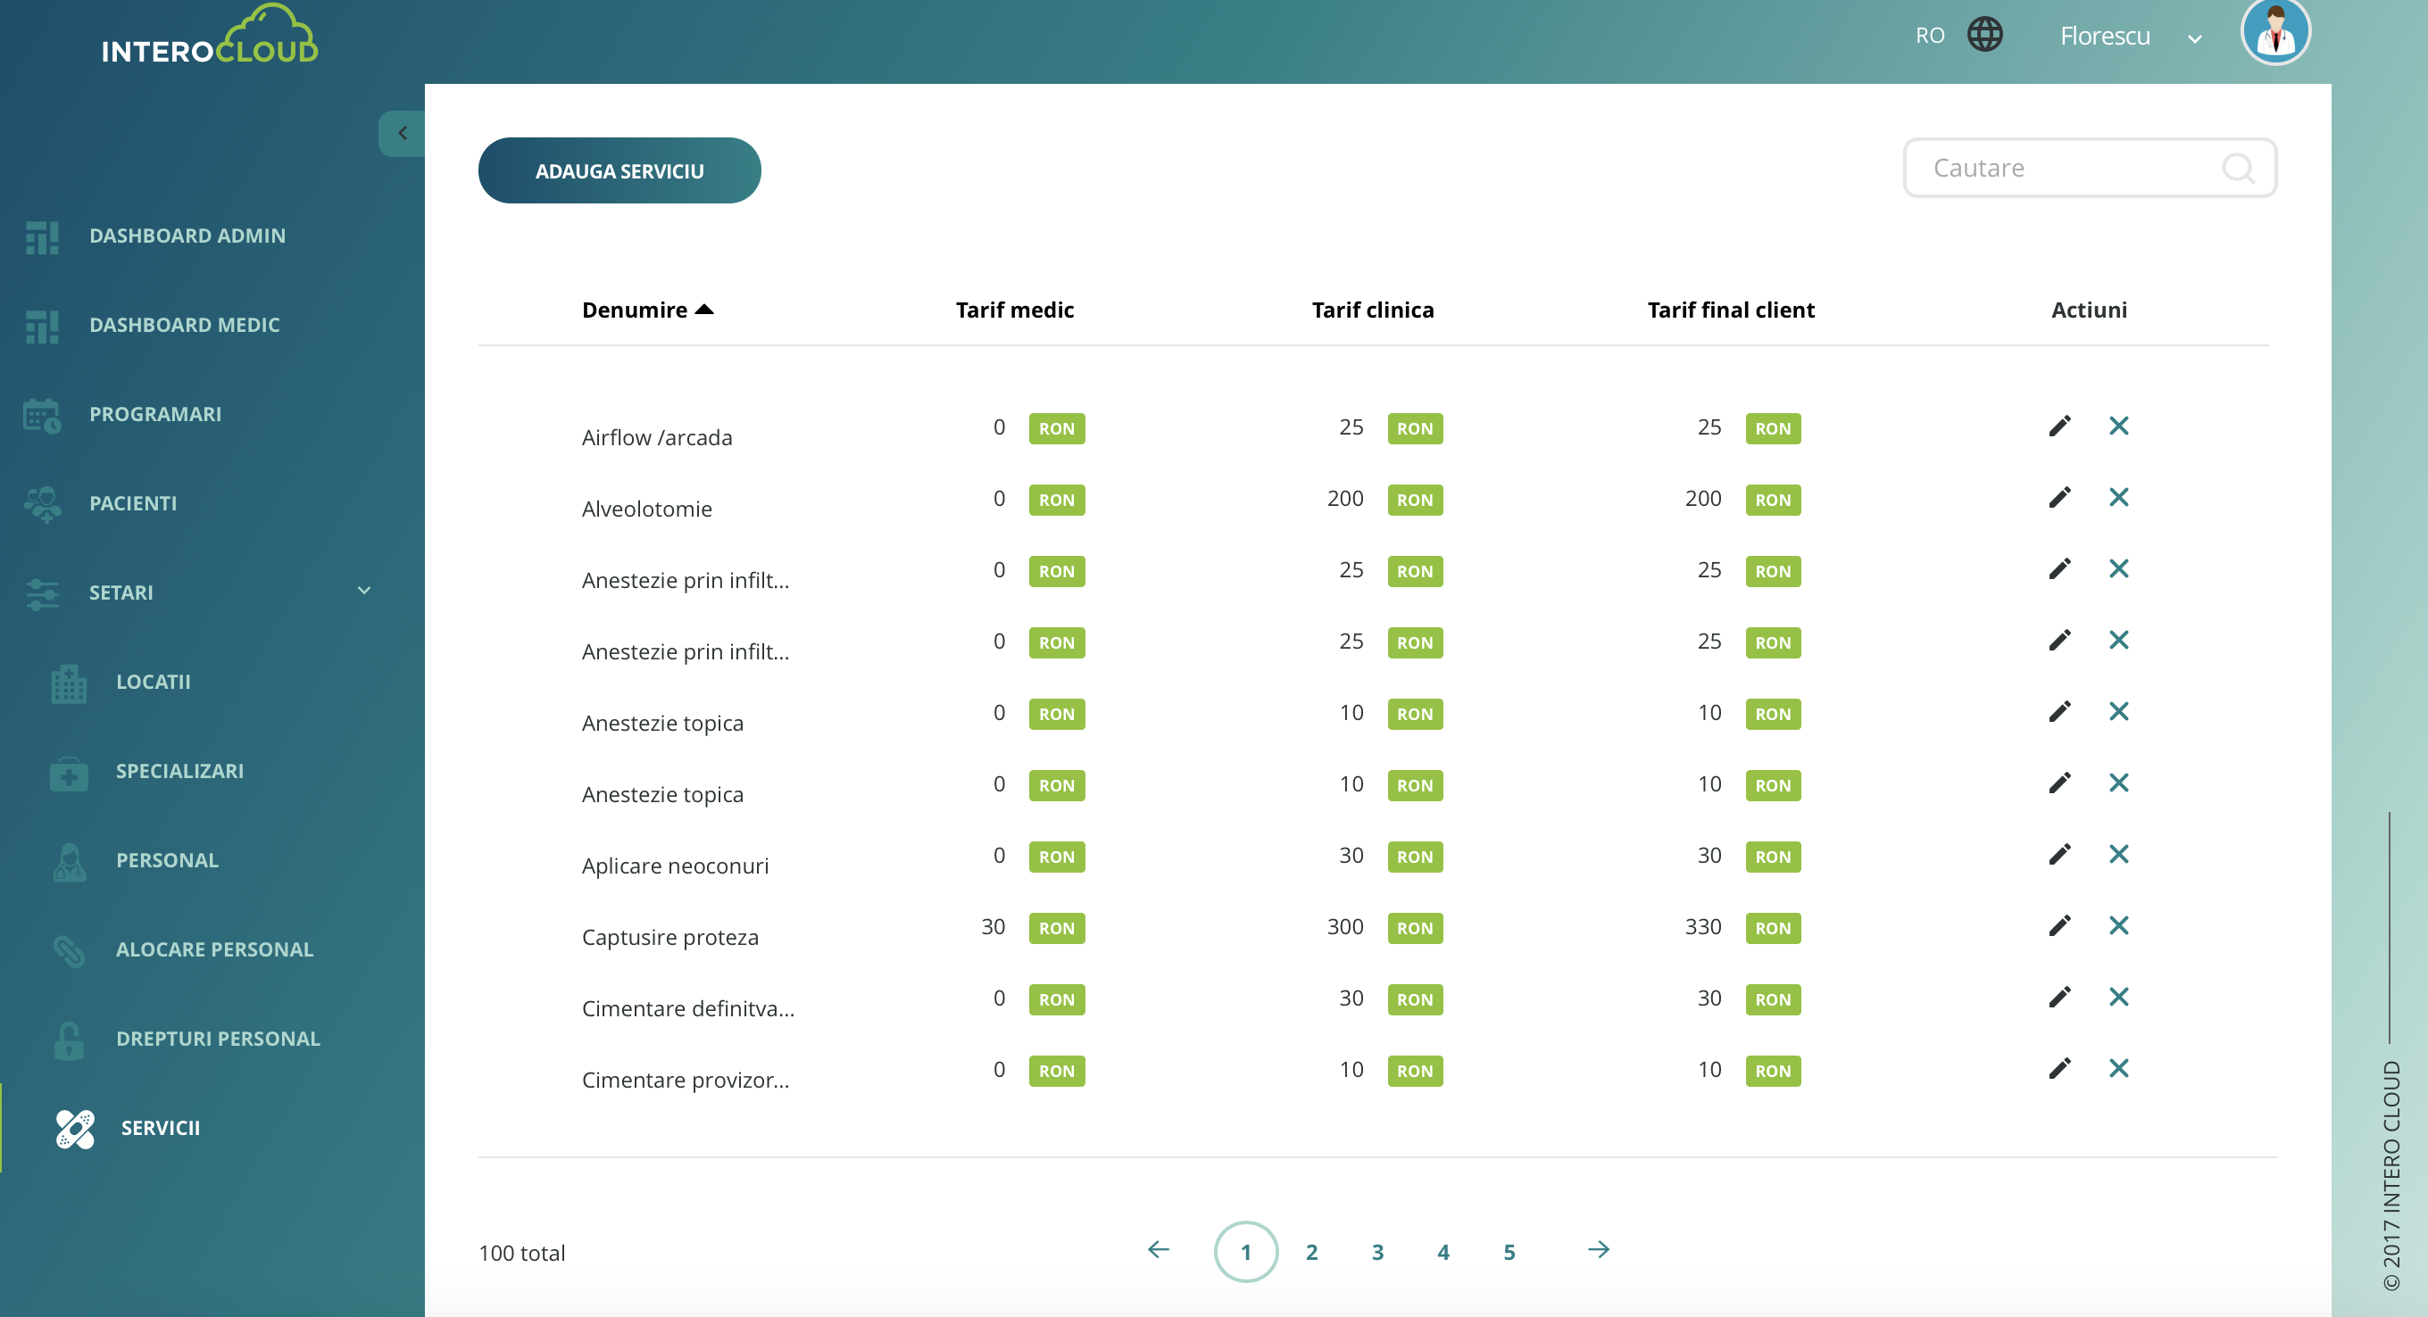This screenshot has height=1317, width=2428.
Task: Click the edit pencil for Alveolotomie
Action: [2059, 497]
